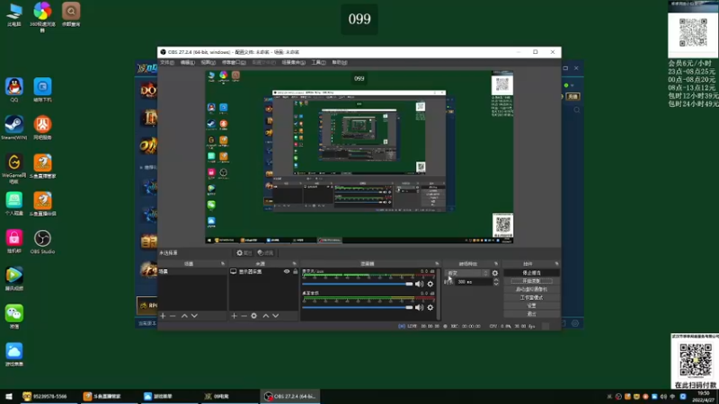Viewport: 719px width, 404px height.
Task: Open the Docks menu in OBS
Action: [x=234, y=62]
